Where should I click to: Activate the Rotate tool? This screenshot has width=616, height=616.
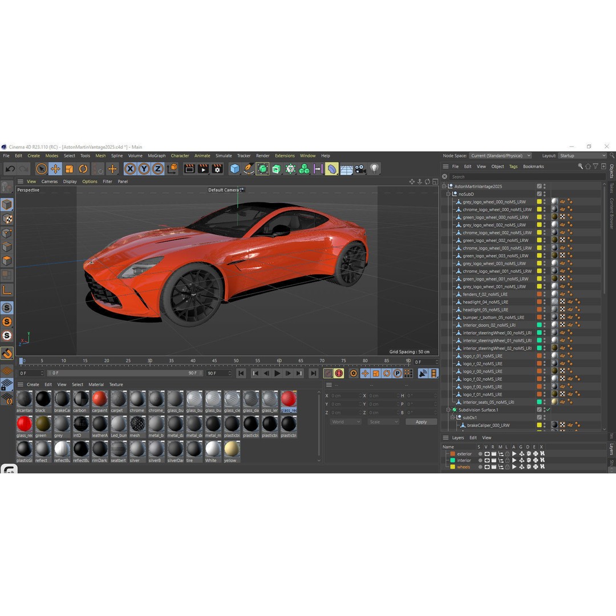(x=83, y=169)
